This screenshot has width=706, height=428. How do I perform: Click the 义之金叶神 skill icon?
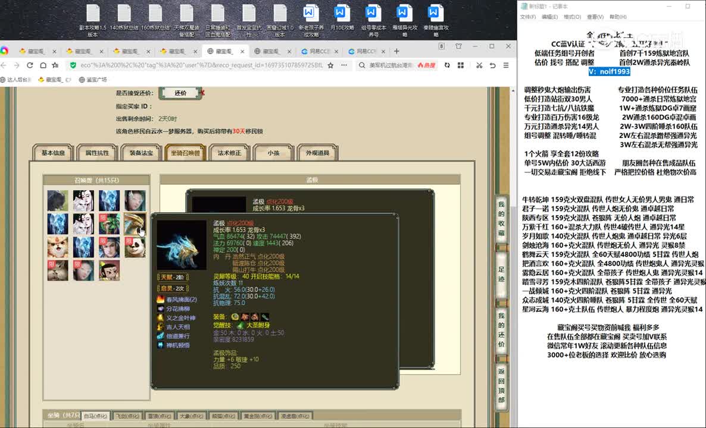coord(160,318)
